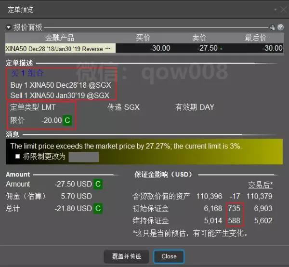This screenshot has height=267, width=289.
Task: Click the 覆盖并传送 button
Action: coord(127,256)
